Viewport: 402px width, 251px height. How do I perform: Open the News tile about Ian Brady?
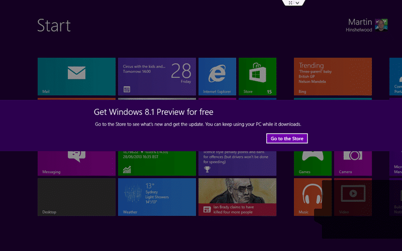pos(237,197)
